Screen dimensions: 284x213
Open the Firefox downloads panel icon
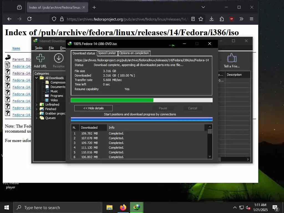[211, 19]
